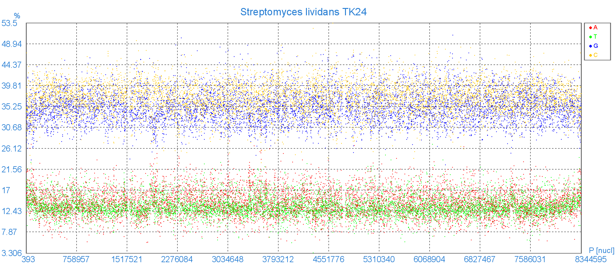
Task: Click x-axis label 6068904
Action: coord(429,259)
